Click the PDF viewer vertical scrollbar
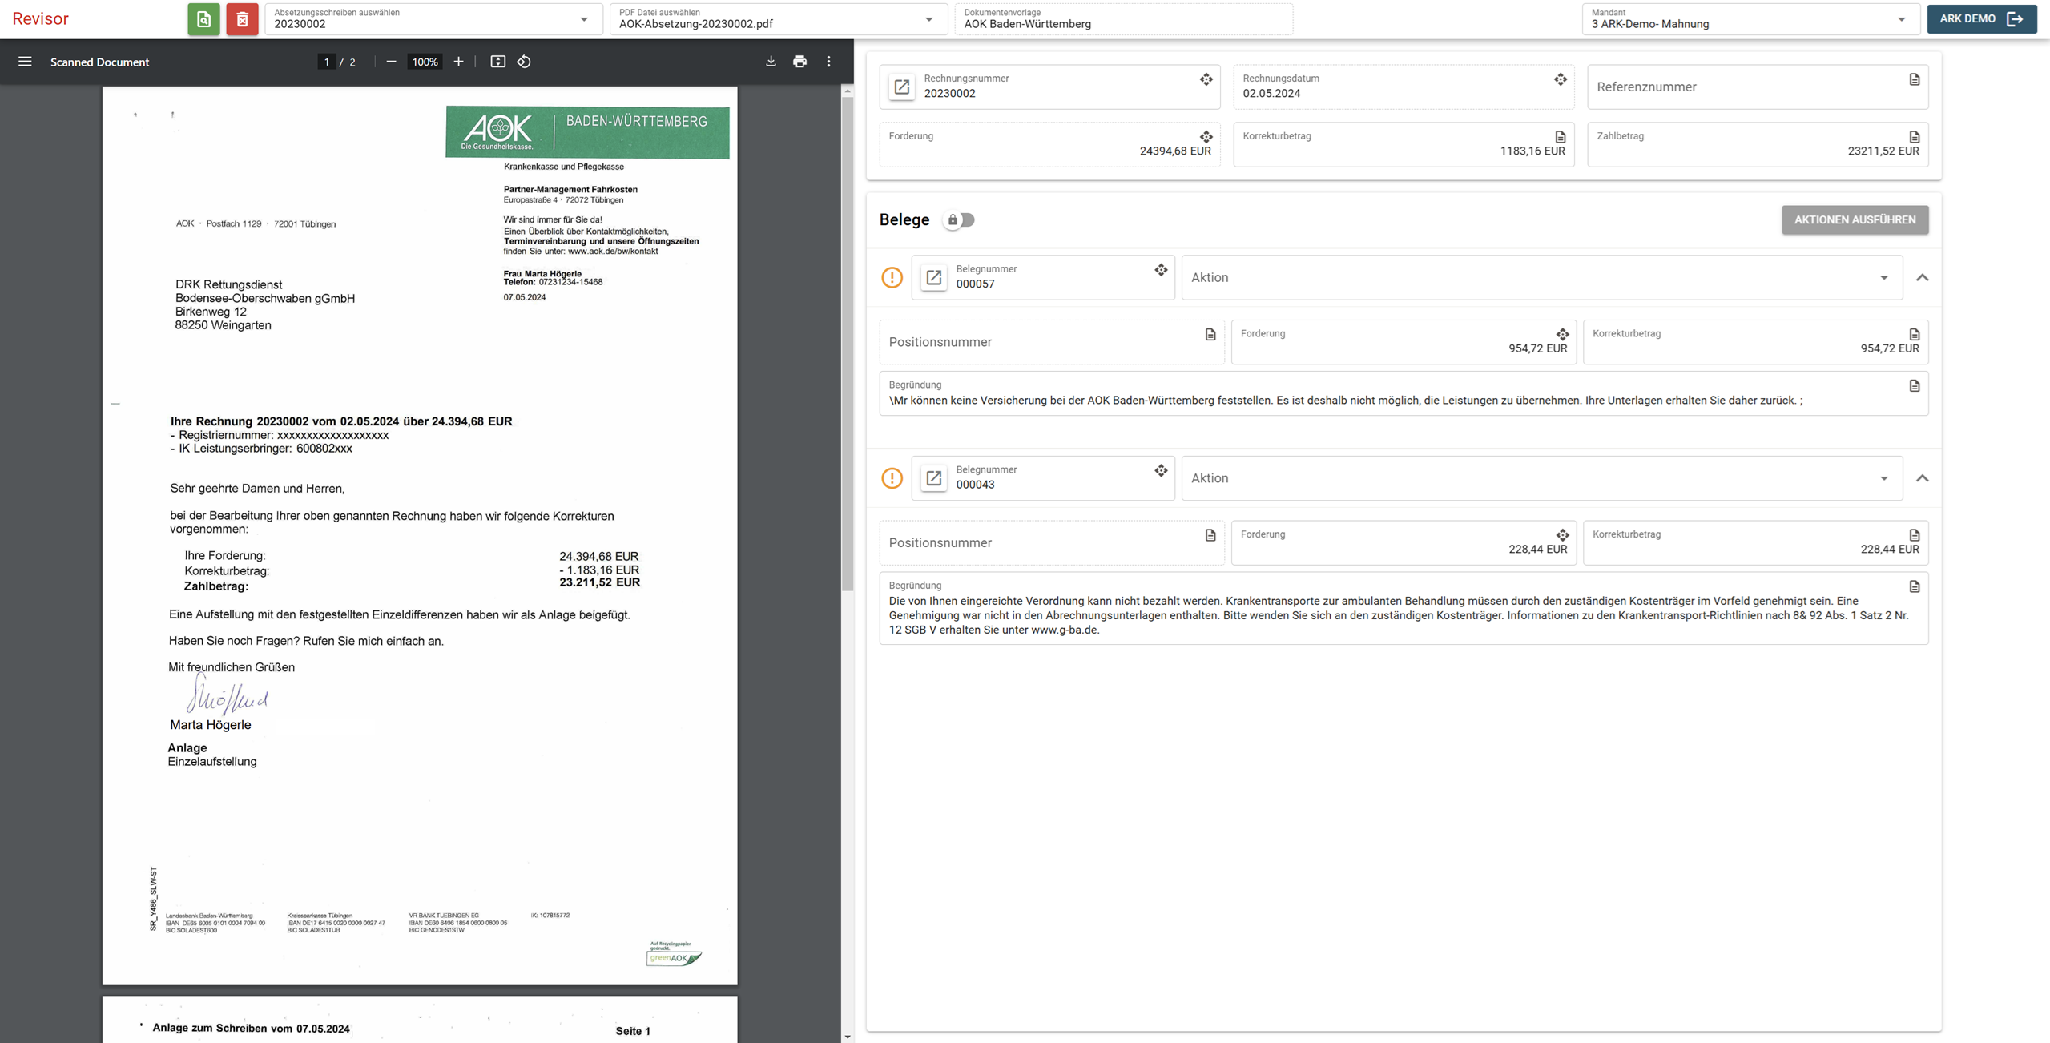 click(848, 344)
